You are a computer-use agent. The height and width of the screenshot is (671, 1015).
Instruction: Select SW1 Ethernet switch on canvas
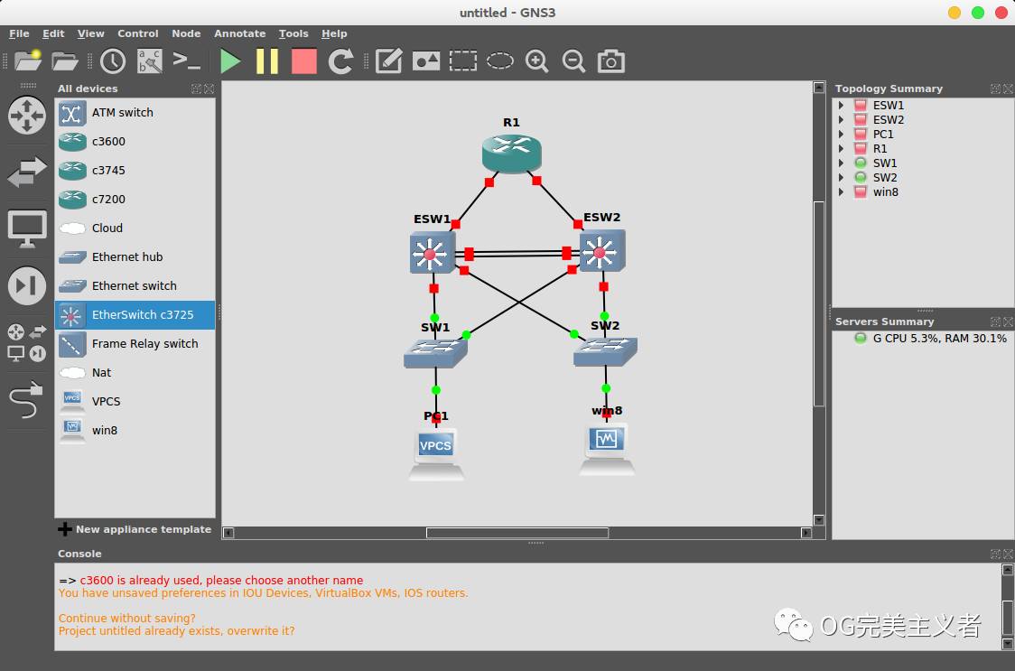435,353
